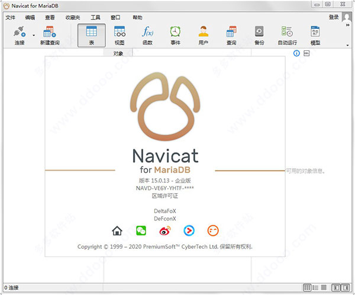The height and width of the screenshot is (295, 355).
Task: Open the Edit (编辑) menu
Action: point(30,17)
